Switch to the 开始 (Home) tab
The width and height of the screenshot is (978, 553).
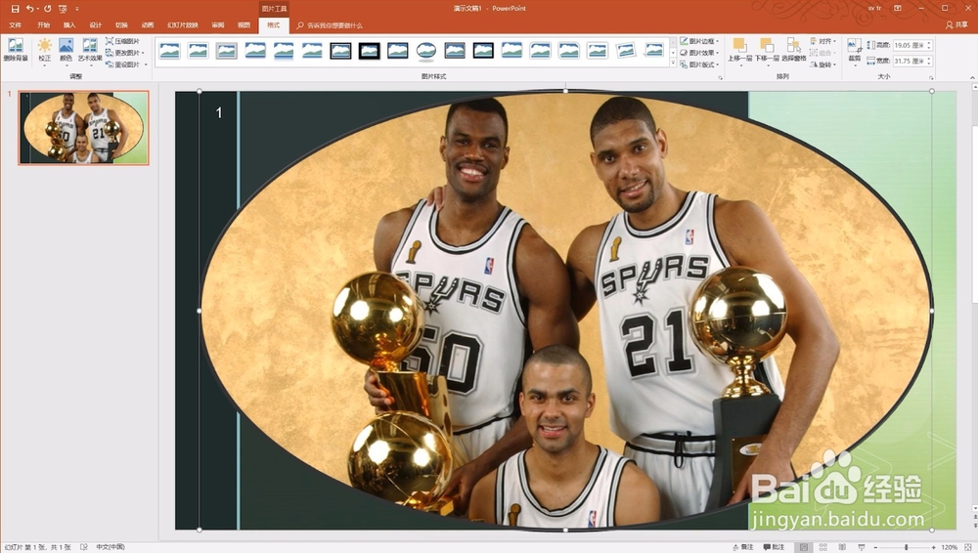coord(43,25)
